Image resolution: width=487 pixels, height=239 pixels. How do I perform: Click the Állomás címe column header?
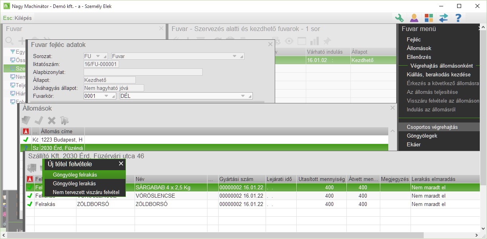pyautogui.click(x=62, y=132)
